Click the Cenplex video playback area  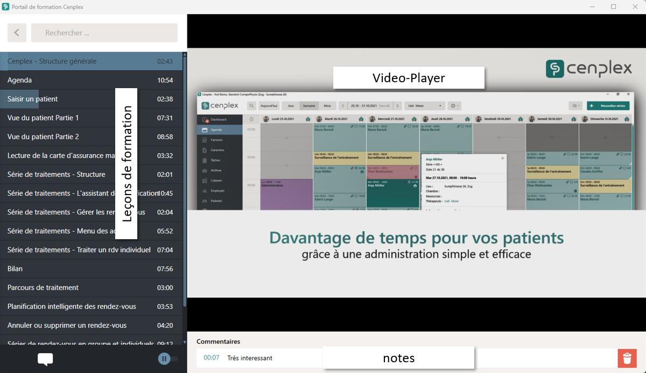tap(416, 174)
